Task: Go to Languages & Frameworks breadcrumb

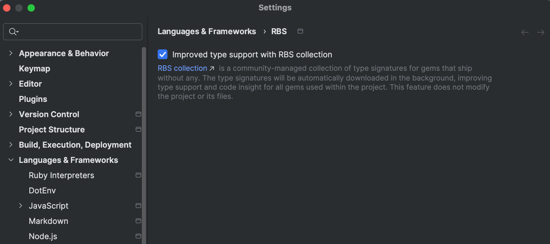Action: point(207,31)
